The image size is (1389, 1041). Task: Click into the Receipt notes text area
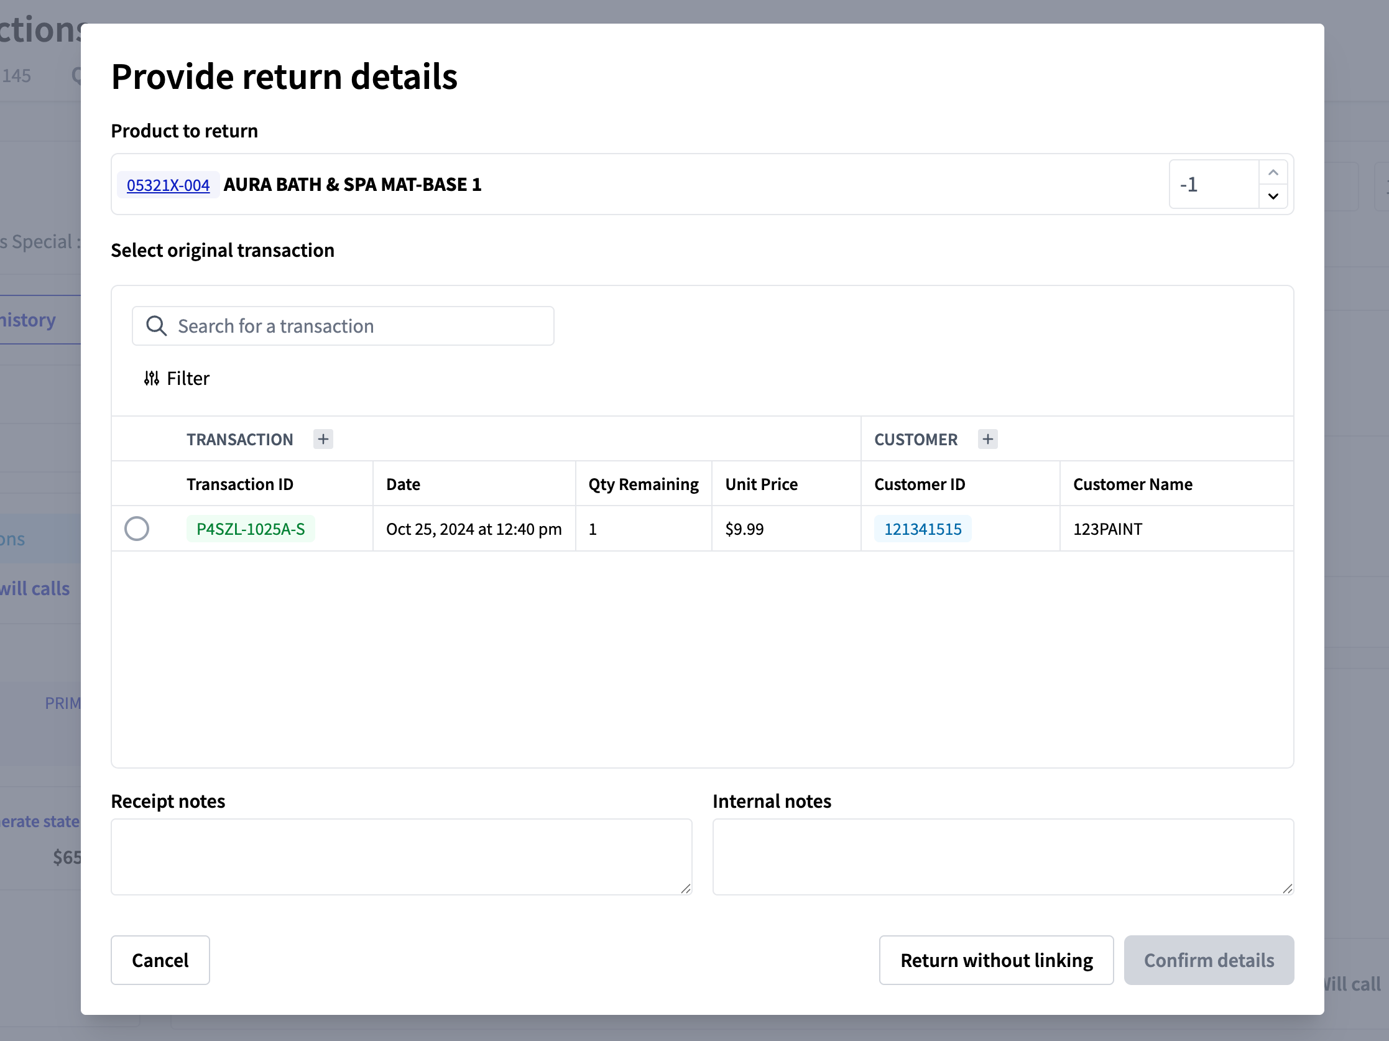coord(401,856)
